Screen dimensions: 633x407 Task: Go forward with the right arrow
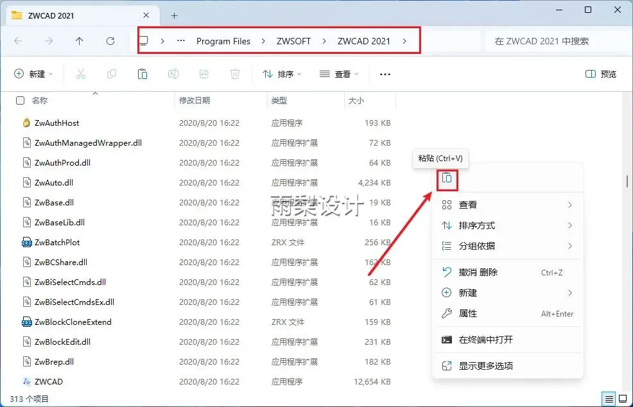pyautogui.click(x=49, y=41)
